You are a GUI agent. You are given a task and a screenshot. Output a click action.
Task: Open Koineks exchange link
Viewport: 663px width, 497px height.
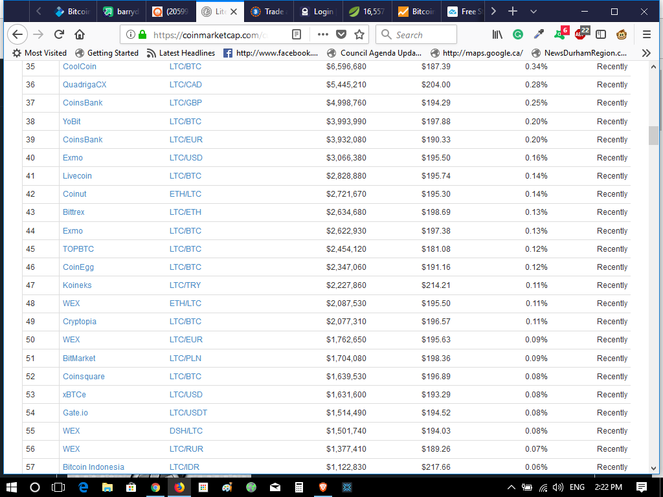[77, 285]
